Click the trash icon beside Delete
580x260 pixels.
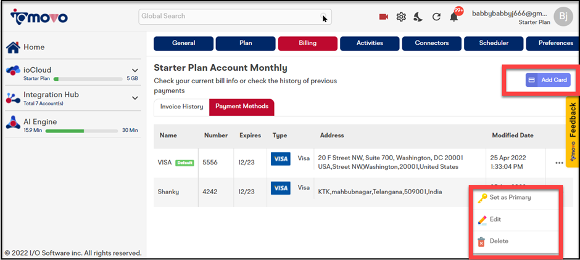point(481,242)
